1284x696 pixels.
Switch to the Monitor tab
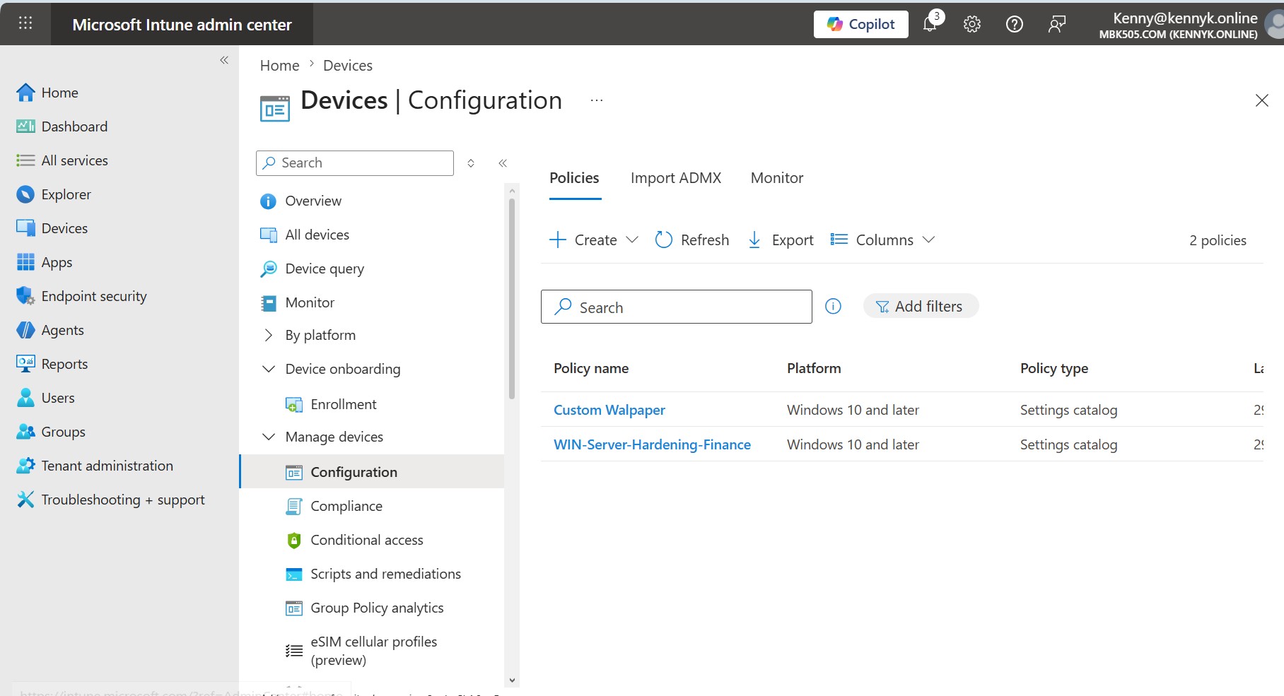(776, 178)
